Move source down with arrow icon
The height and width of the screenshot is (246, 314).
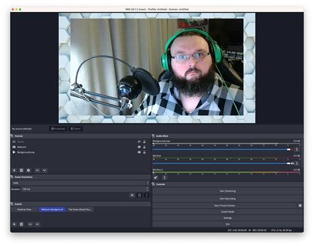(44, 171)
